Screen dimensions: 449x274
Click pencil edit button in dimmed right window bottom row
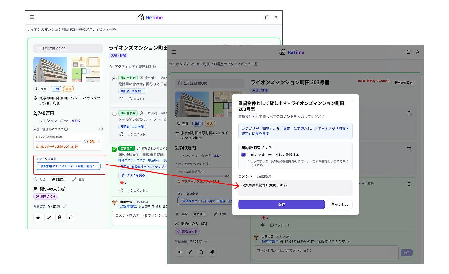coord(191,252)
